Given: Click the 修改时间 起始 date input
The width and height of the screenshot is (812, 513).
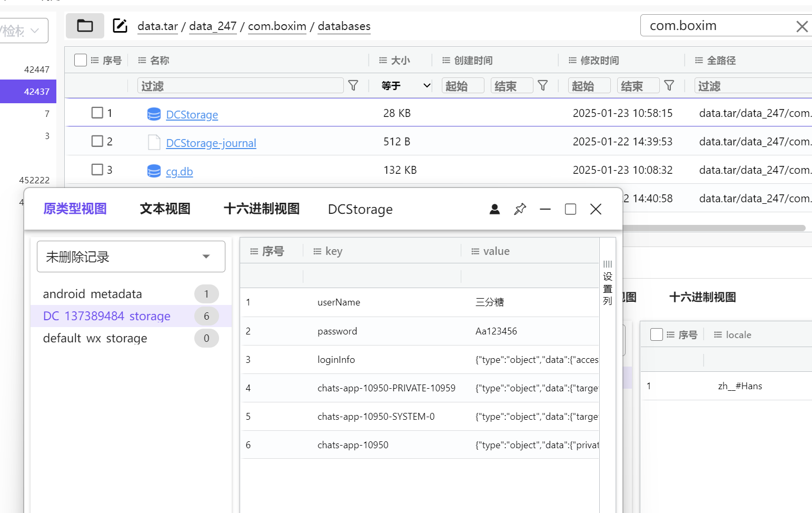Looking at the screenshot, I should pos(589,85).
